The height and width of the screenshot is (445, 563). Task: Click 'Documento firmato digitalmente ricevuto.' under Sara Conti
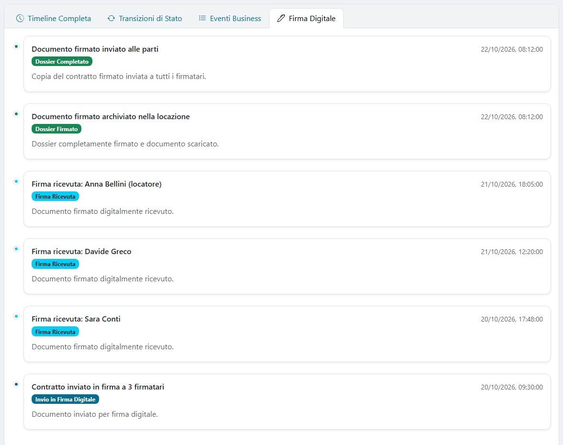102,347
